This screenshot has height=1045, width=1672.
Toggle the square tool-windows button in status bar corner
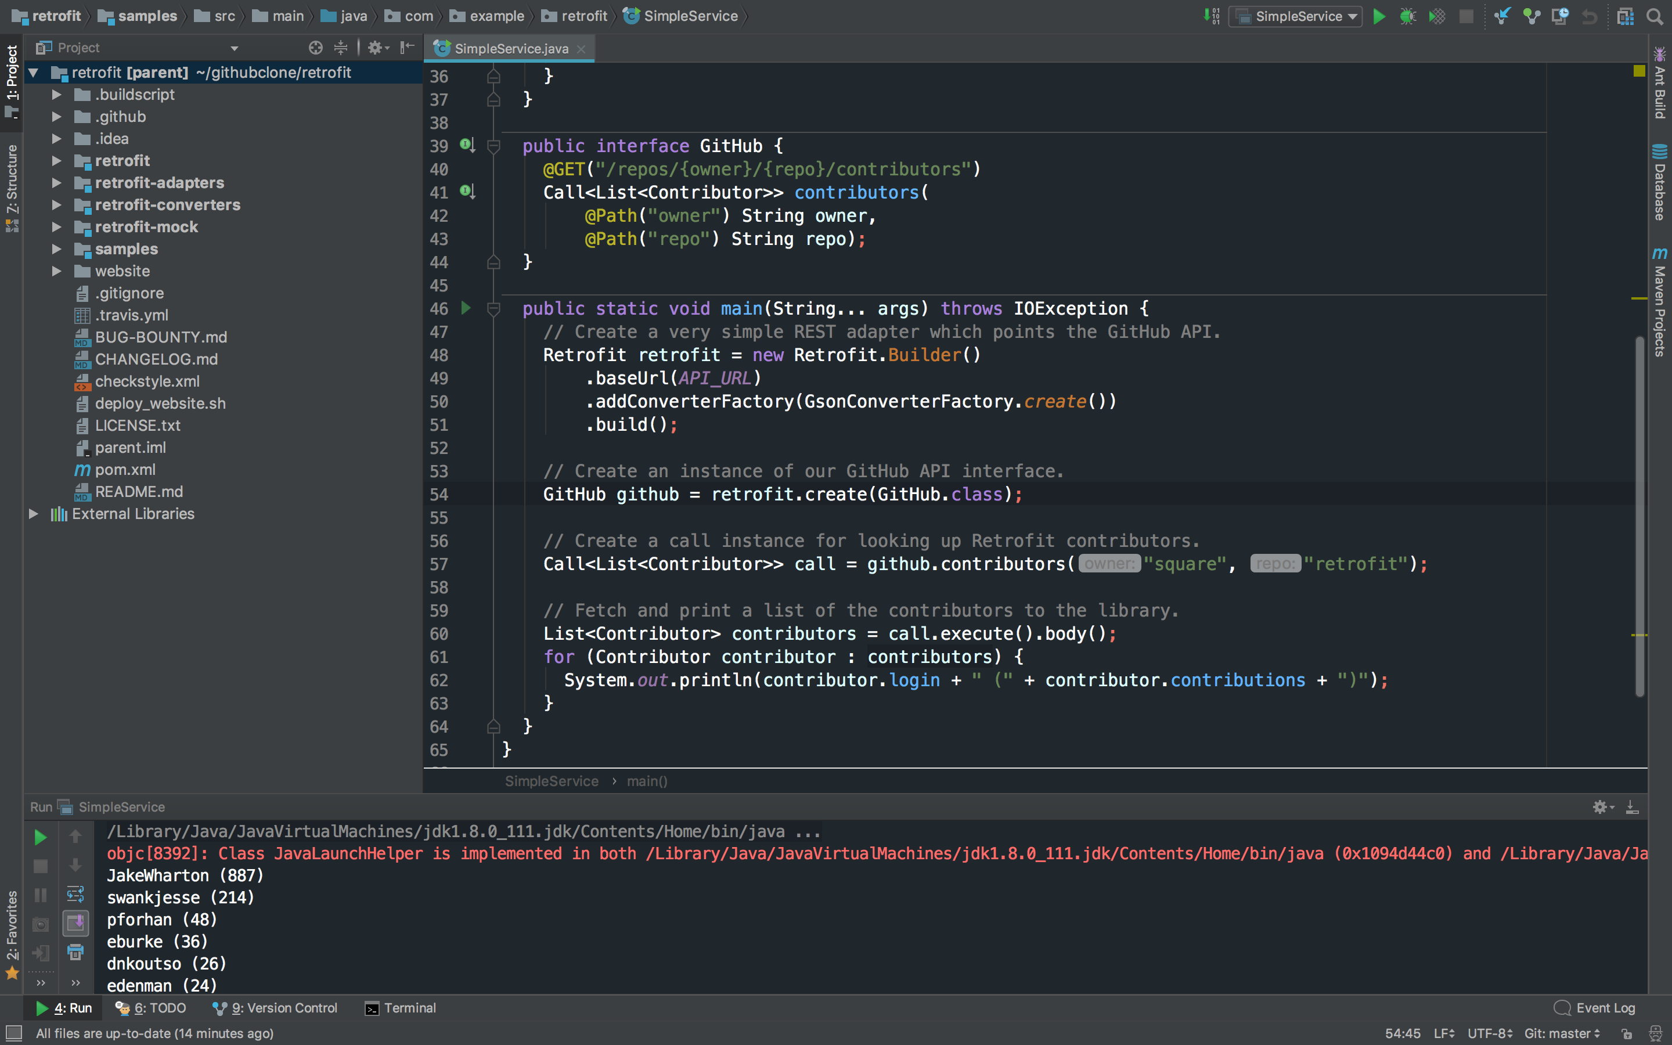(13, 1033)
